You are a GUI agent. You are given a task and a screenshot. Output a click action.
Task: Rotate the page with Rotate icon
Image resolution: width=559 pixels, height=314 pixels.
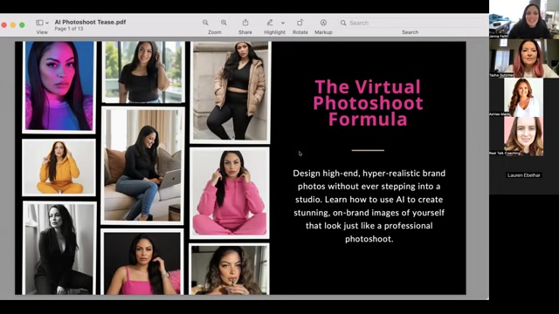pos(300,23)
